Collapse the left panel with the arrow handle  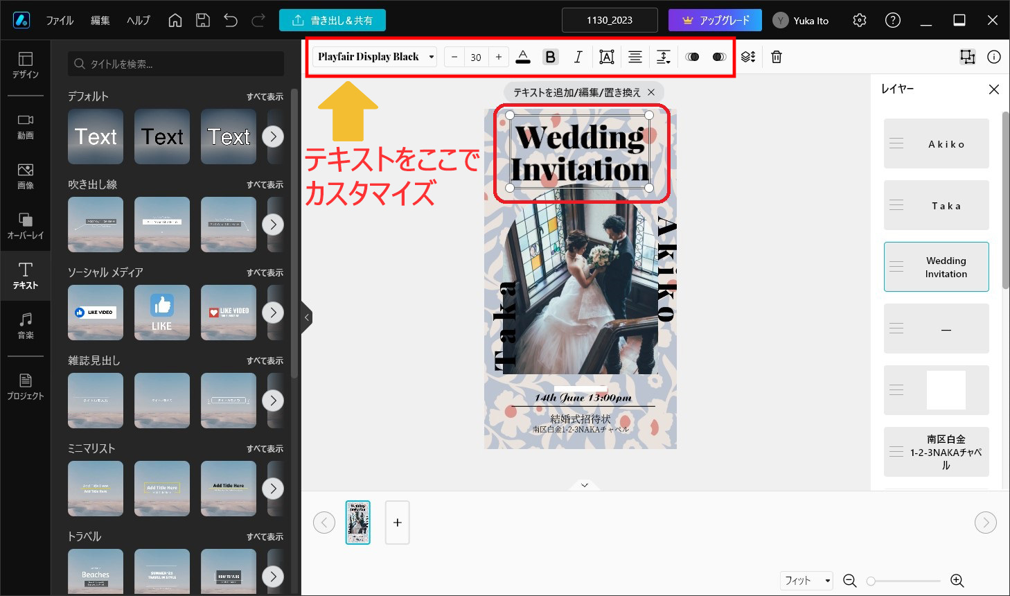coord(307,317)
